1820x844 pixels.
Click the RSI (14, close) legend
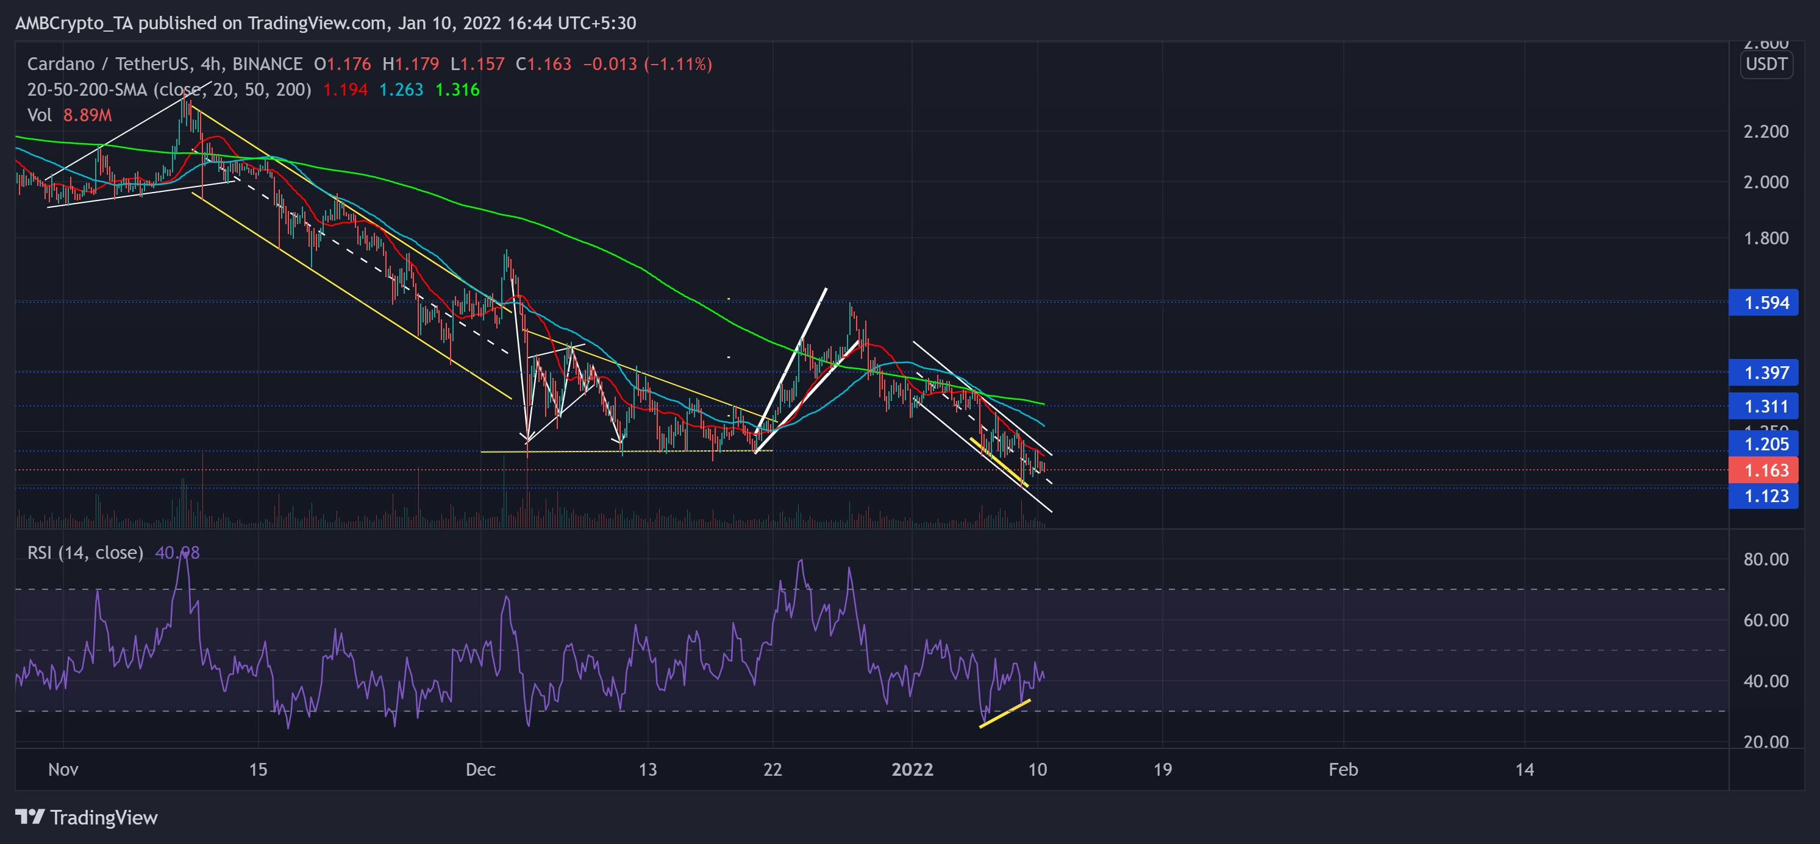point(85,552)
